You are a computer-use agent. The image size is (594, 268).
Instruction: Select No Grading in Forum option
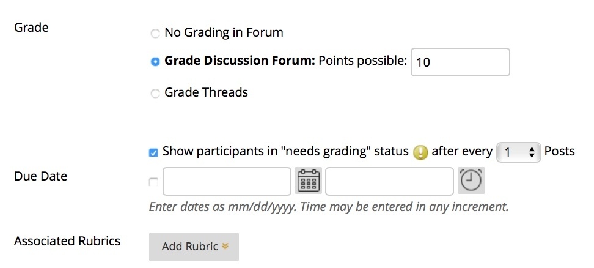coord(155,33)
